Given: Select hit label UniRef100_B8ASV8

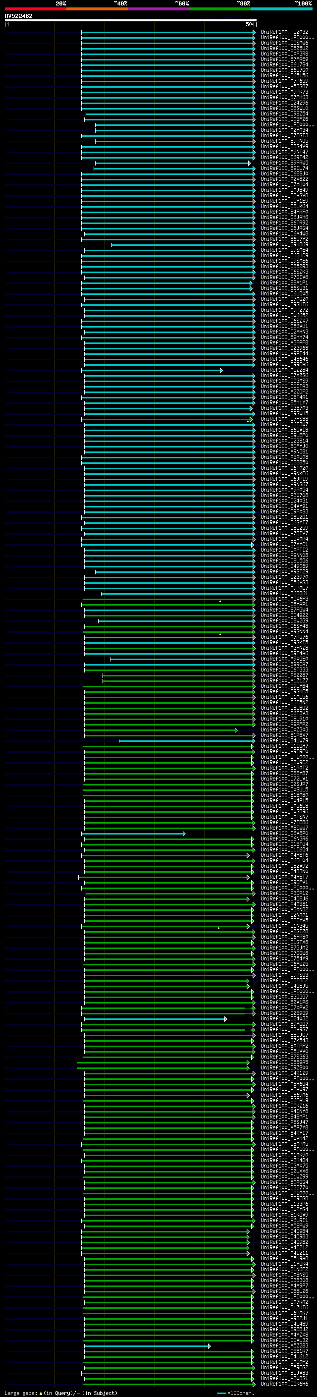Looking at the screenshot, I should pyautogui.click(x=284, y=195).
